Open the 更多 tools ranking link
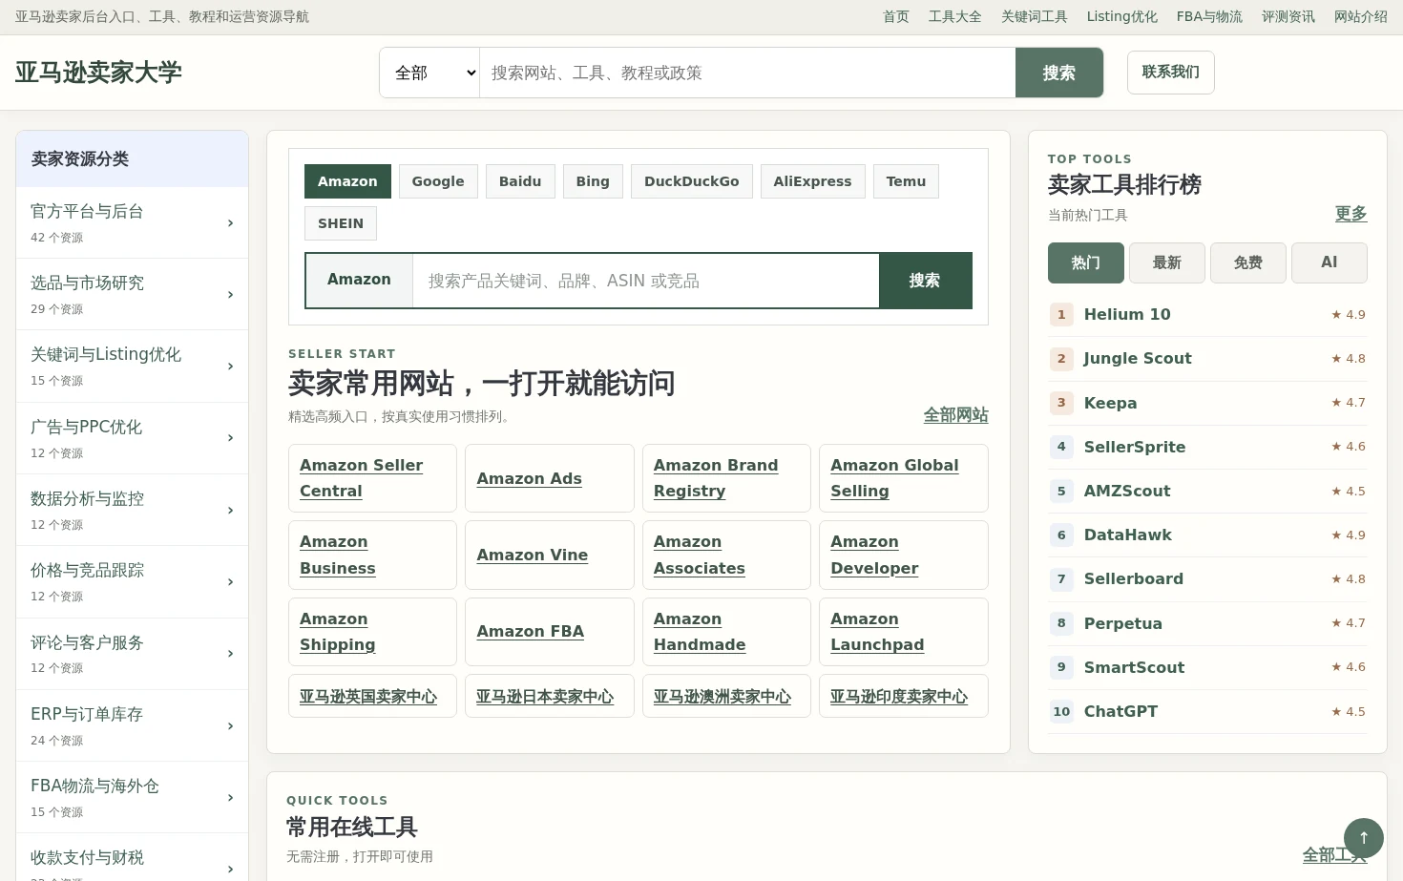This screenshot has height=881, width=1403. pos(1351,214)
